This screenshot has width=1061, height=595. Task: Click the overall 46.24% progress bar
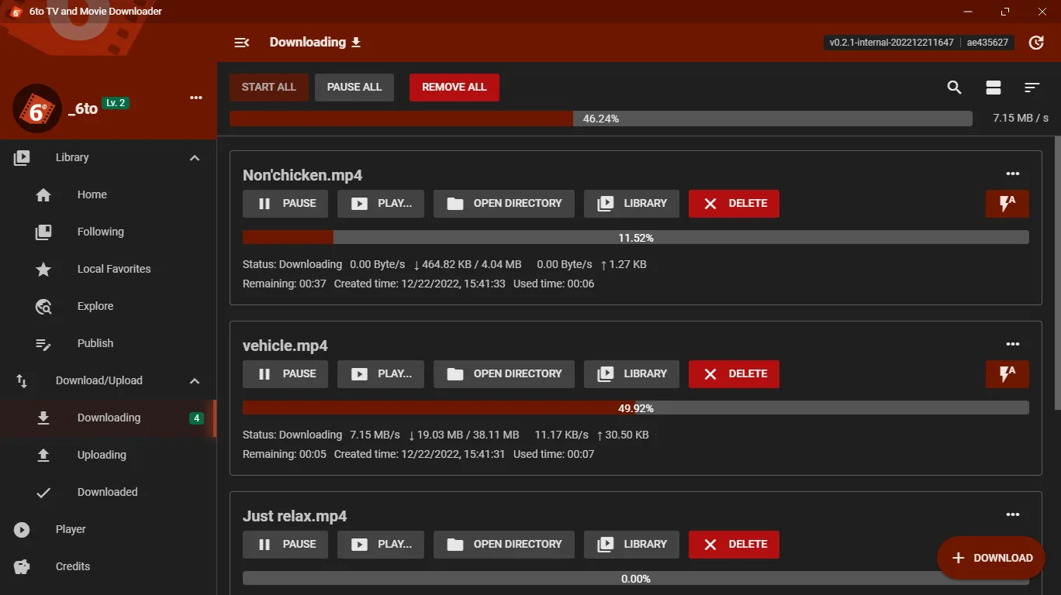(x=601, y=119)
